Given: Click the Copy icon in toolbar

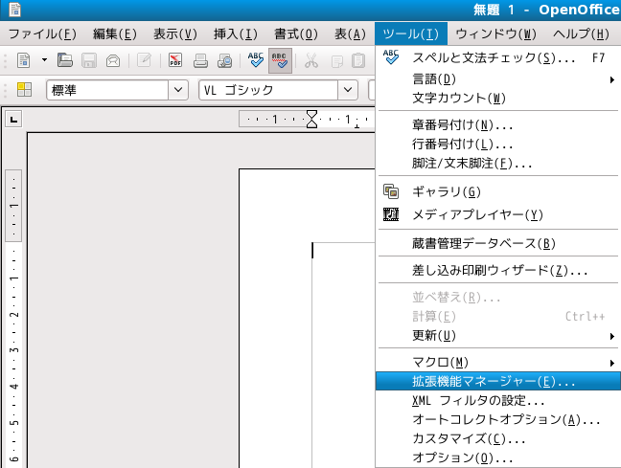Looking at the screenshot, I should pos(336,61).
